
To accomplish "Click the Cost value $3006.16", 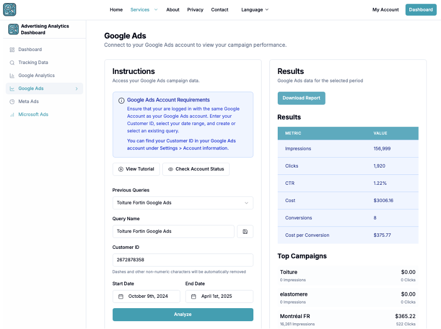I will (383, 200).
